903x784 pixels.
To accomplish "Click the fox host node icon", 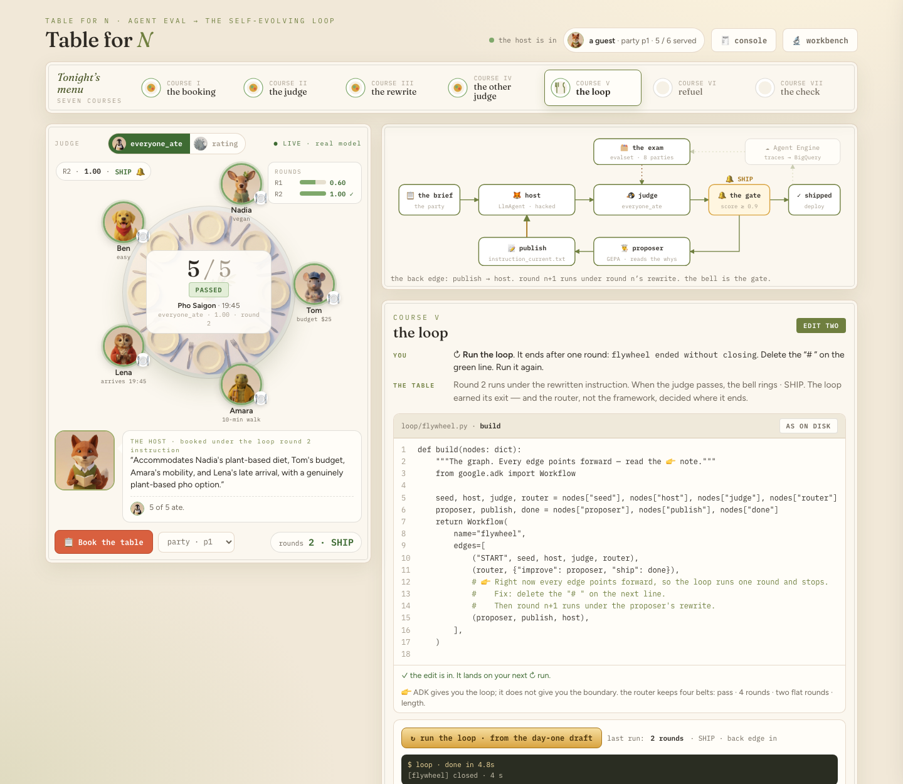I will pyautogui.click(x=517, y=195).
